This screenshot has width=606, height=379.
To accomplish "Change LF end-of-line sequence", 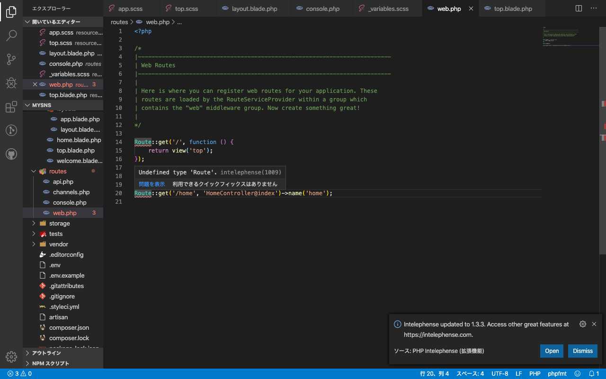I will click(519, 374).
